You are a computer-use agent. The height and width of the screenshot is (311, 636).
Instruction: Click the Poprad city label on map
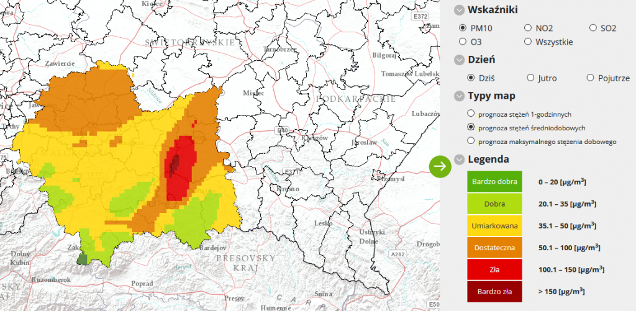pos(142,284)
